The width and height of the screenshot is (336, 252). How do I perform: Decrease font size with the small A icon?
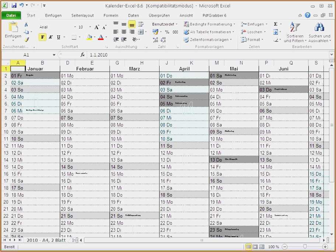coord(104,27)
